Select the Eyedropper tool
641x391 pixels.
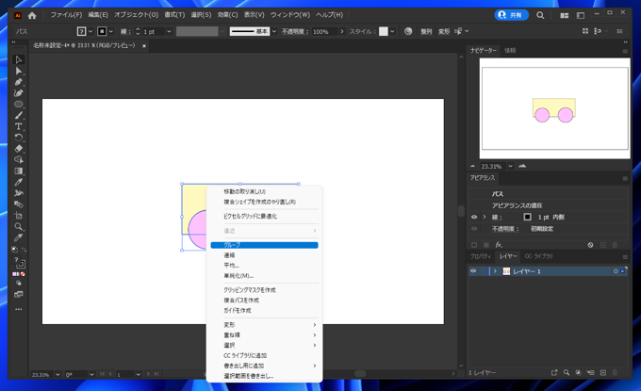tap(19, 182)
